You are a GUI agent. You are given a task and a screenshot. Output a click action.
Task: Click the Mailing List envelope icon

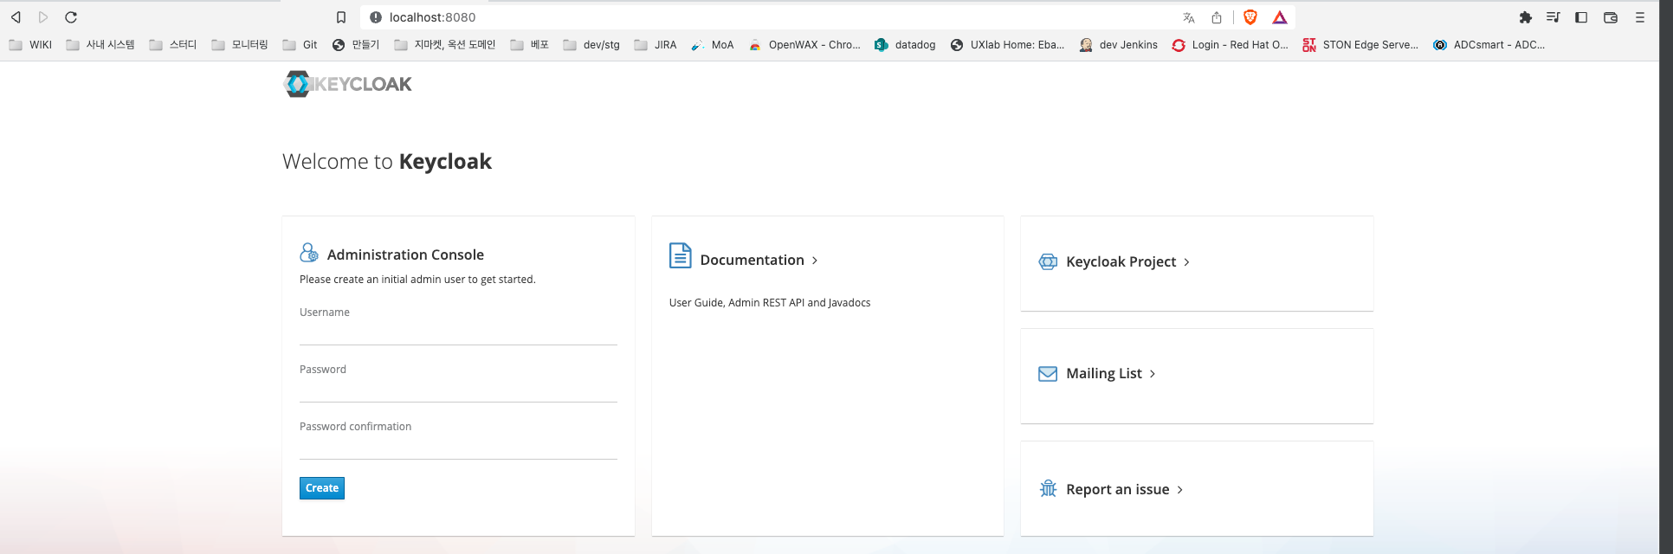[x=1048, y=374]
